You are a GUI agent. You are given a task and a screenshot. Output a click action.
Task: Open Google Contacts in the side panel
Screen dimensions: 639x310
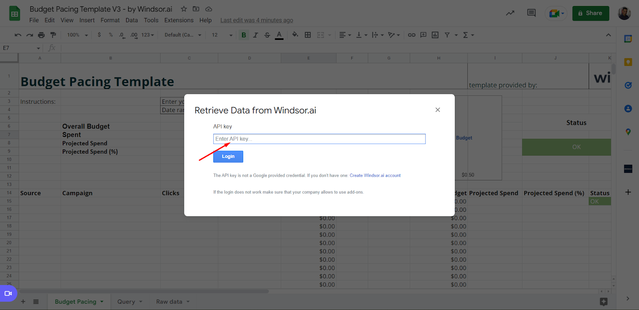coord(628,109)
